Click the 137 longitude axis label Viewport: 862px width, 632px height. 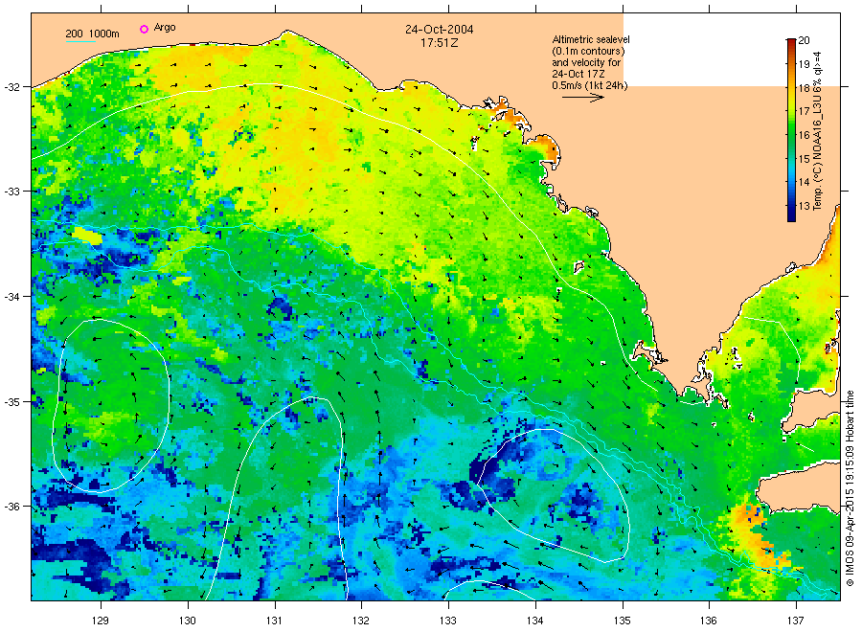[x=796, y=621]
